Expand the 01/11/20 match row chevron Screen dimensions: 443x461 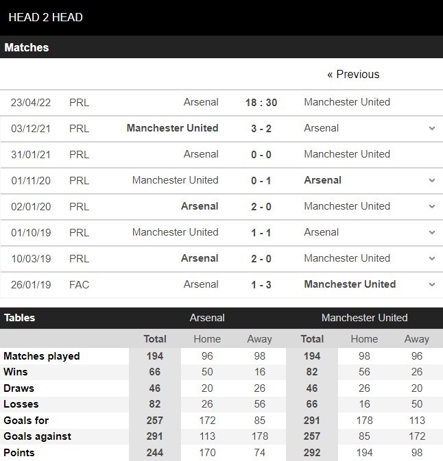[x=431, y=180]
